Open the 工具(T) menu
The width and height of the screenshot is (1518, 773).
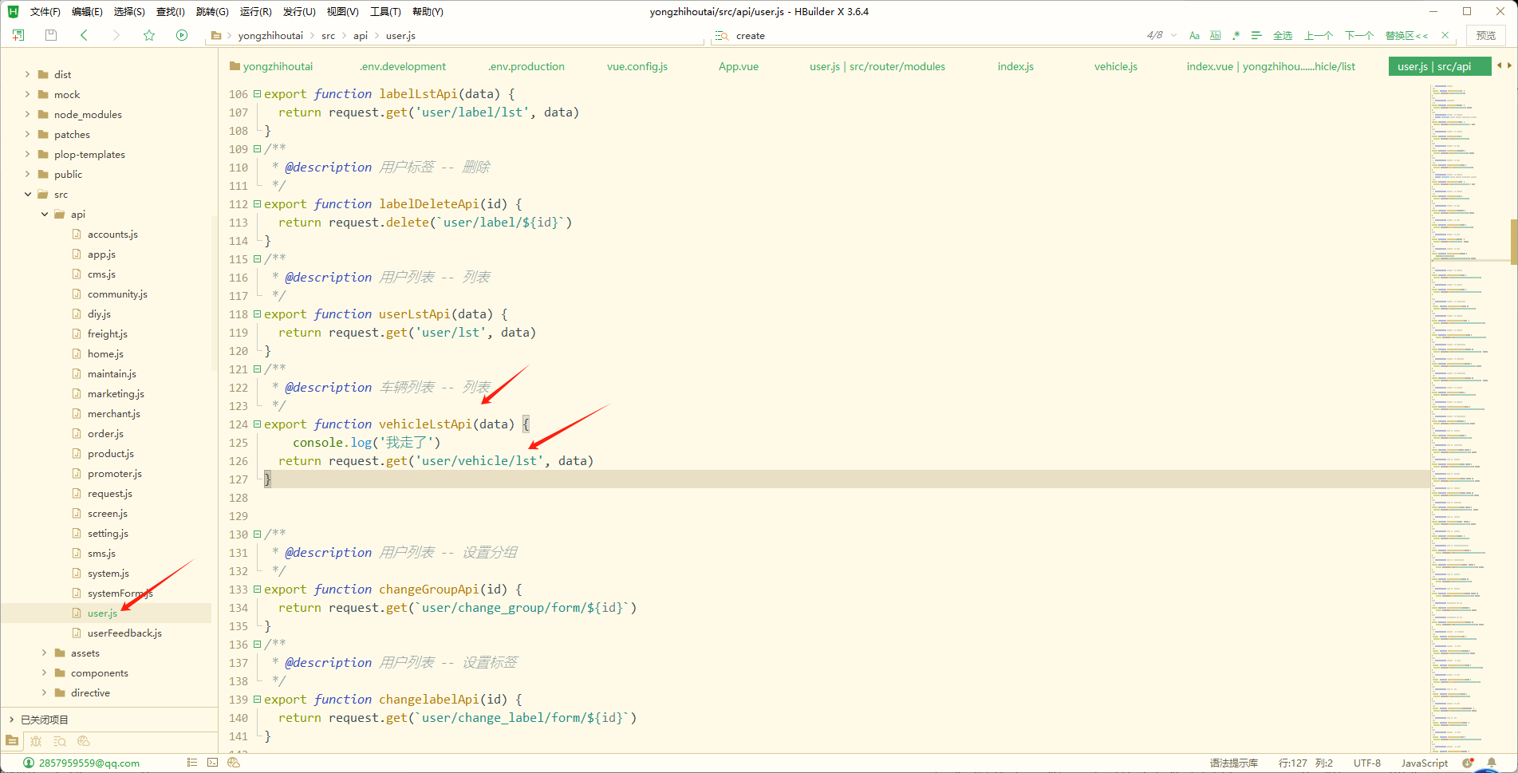[x=385, y=11]
